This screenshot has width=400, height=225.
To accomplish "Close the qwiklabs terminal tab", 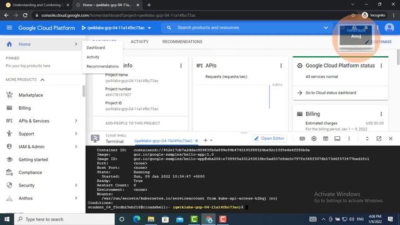I will 196,141.
